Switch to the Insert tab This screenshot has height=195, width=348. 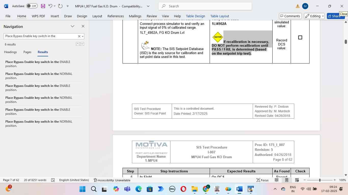click(x=55, y=16)
